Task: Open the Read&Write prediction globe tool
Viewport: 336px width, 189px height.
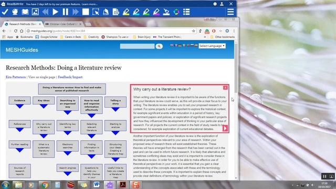Action: (15, 12)
